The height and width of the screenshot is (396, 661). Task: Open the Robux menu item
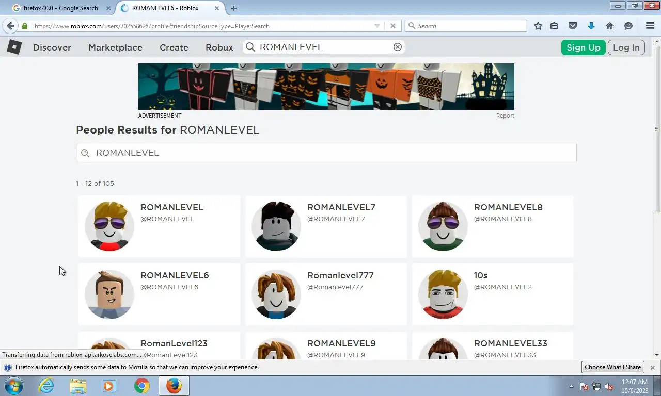219,47
